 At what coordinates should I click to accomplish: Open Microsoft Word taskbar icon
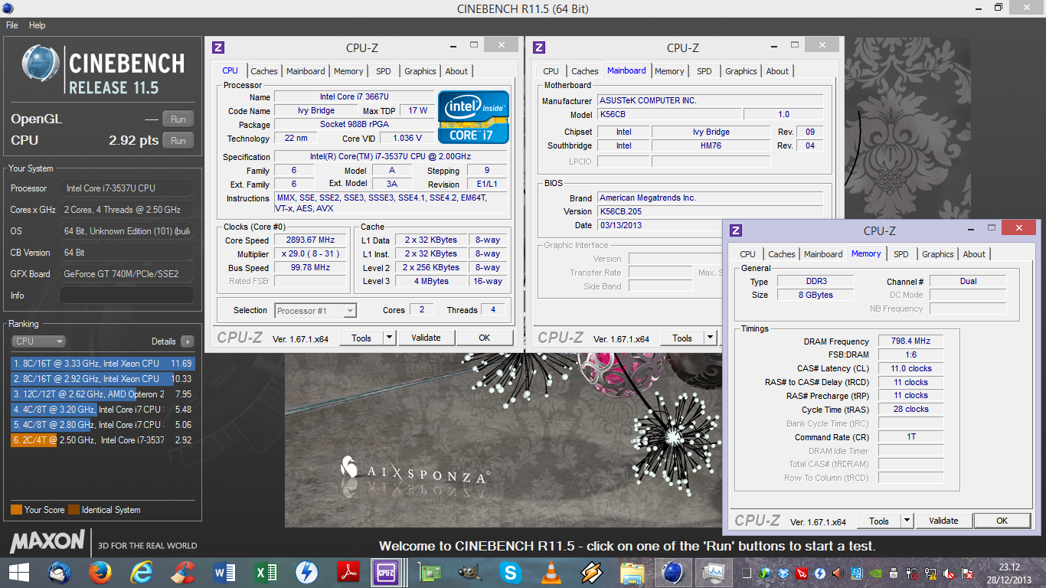point(224,572)
